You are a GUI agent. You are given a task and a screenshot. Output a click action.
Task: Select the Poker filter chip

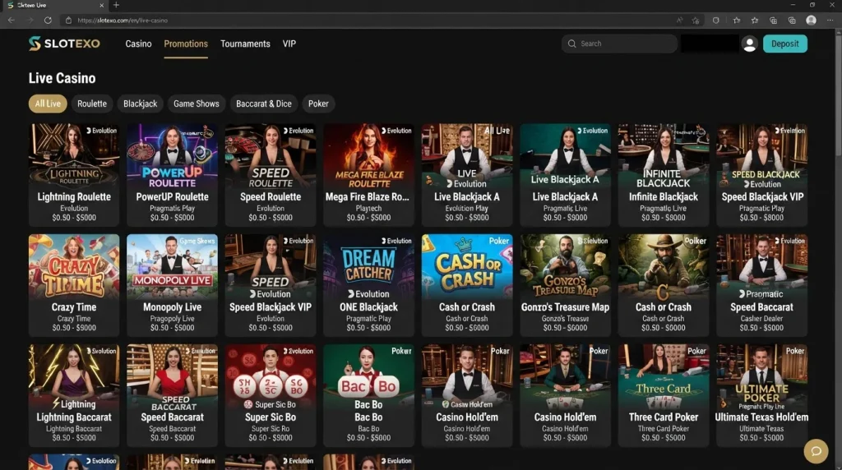point(318,104)
